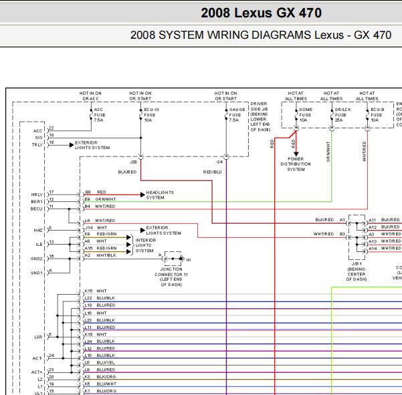Click the "K5 BLU/WHT" wire label
Screen dimensions: 402x395
click(x=100, y=384)
